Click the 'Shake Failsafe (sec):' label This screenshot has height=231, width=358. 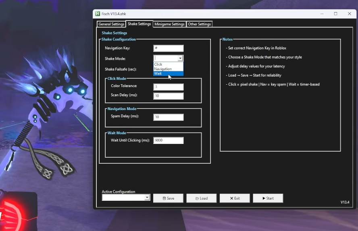click(x=121, y=69)
